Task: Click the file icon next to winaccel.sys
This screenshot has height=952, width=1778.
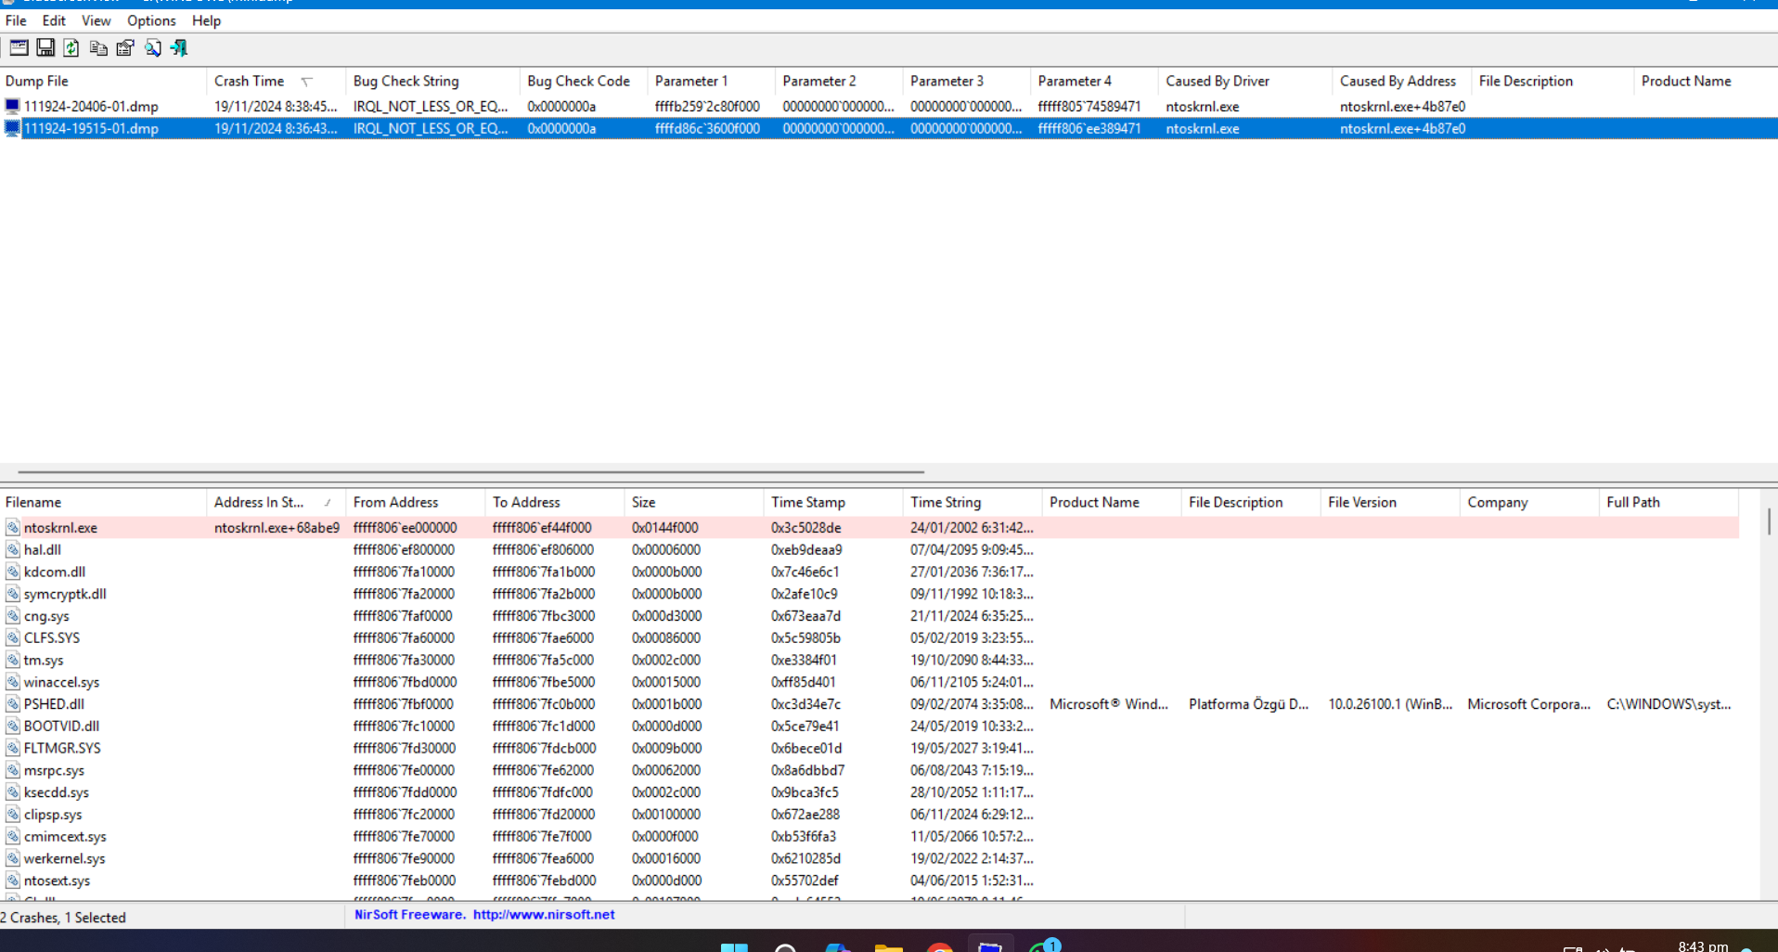Action: coord(13,682)
